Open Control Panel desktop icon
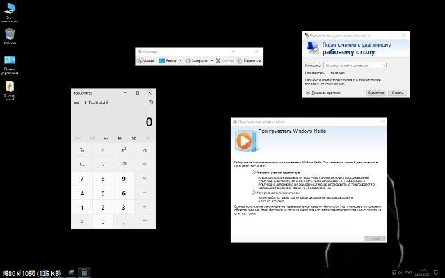The height and width of the screenshot is (278, 445). pos(10,61)
